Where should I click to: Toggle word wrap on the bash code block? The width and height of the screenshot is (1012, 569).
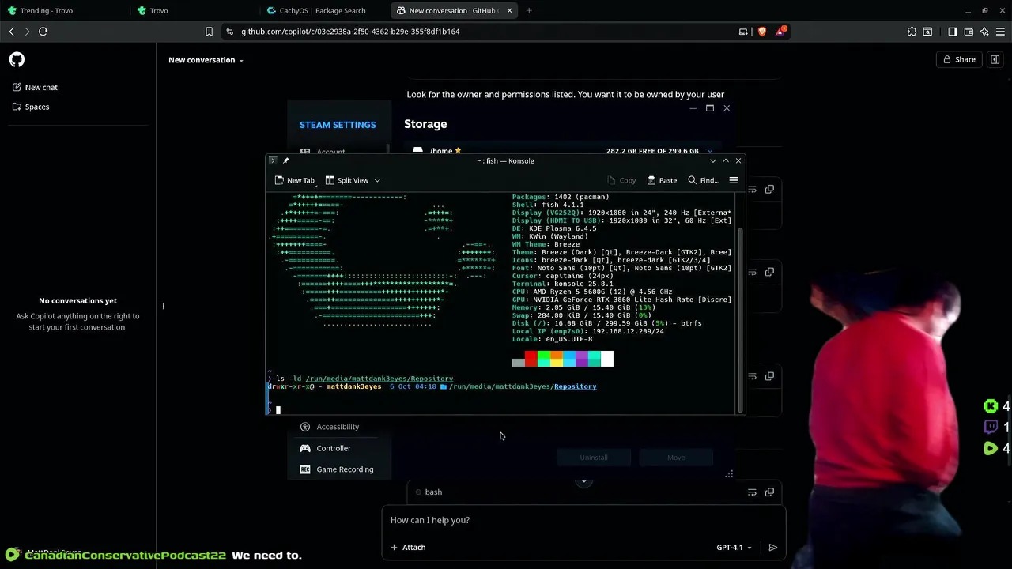coord(752,492)
